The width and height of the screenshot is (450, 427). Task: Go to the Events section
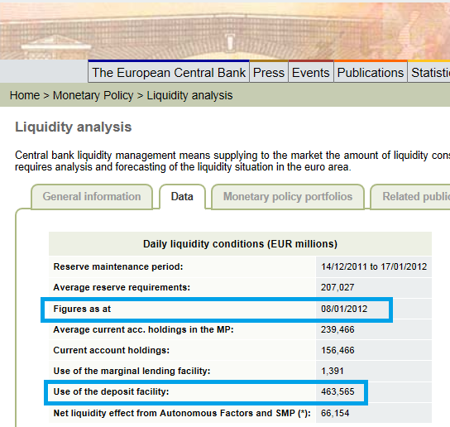311,72
